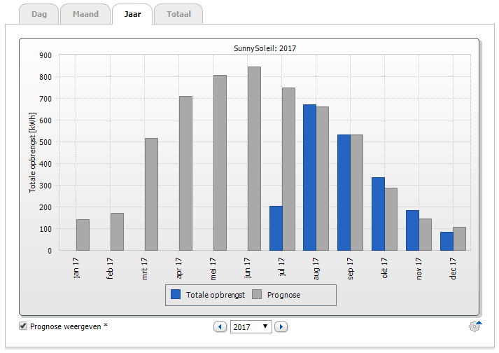Switch to the Totaal tab
Screen dimensions: 499x353
(178, 14)
